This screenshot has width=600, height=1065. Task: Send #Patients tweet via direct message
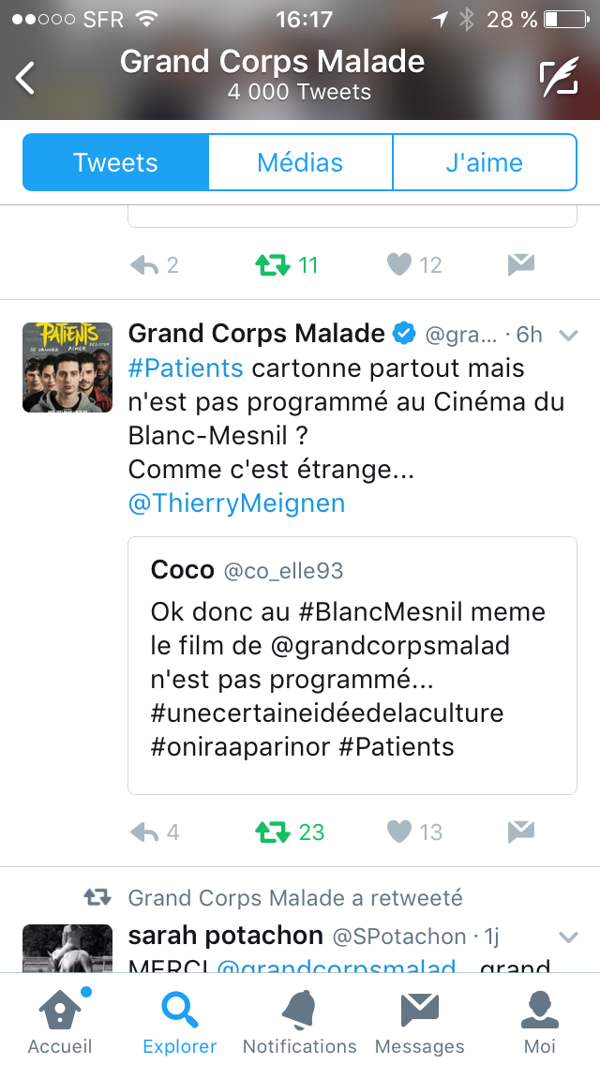tap(520, 832)
